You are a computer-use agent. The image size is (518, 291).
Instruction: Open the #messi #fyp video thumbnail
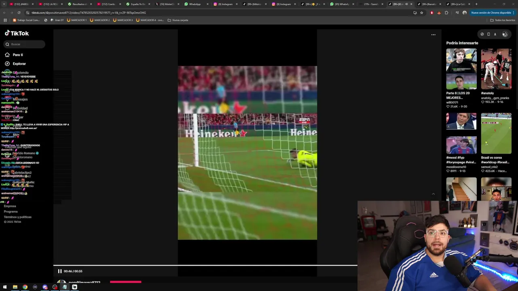tap(461, 133)
